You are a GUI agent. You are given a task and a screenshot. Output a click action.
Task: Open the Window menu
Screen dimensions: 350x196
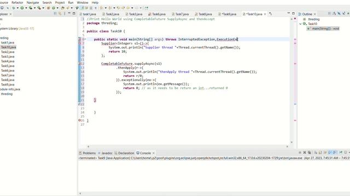pos(83,2)
